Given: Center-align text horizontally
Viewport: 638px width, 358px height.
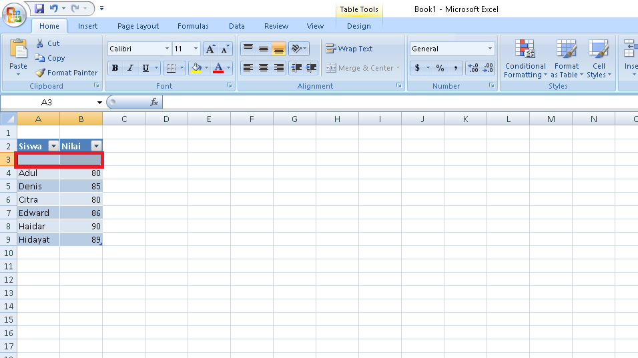Looking at the screenshot, I should click(264, 68).
